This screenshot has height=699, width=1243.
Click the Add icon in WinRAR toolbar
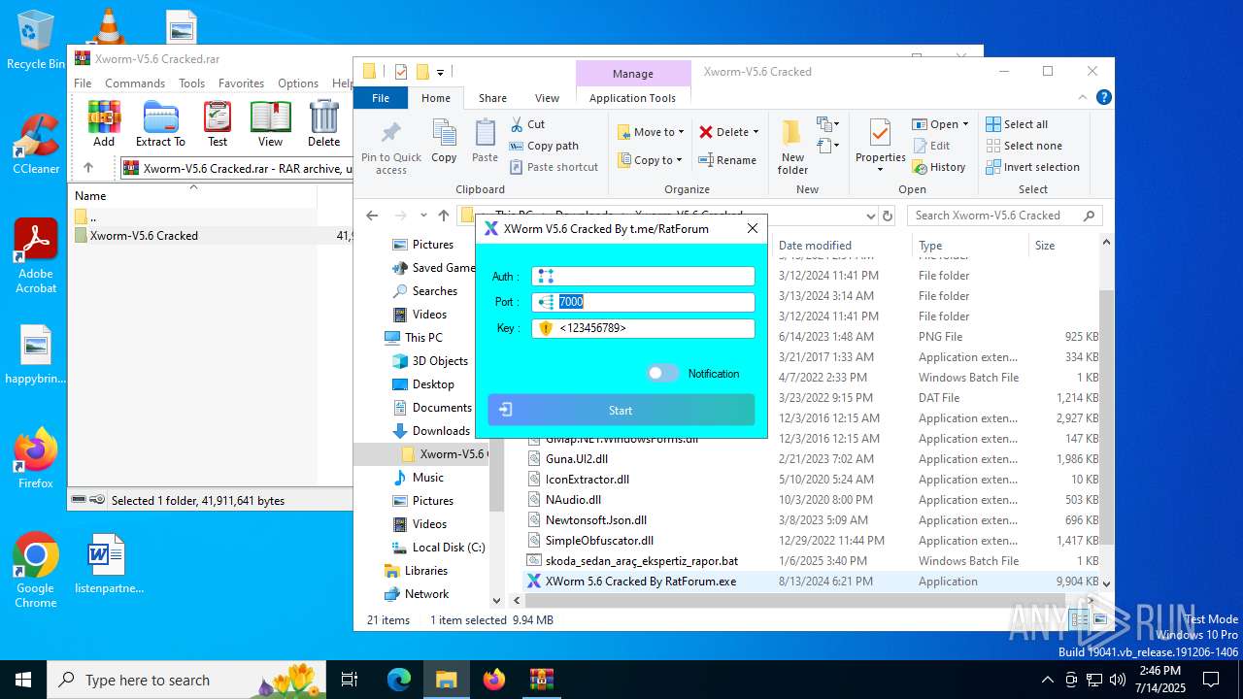pos(104,123)
